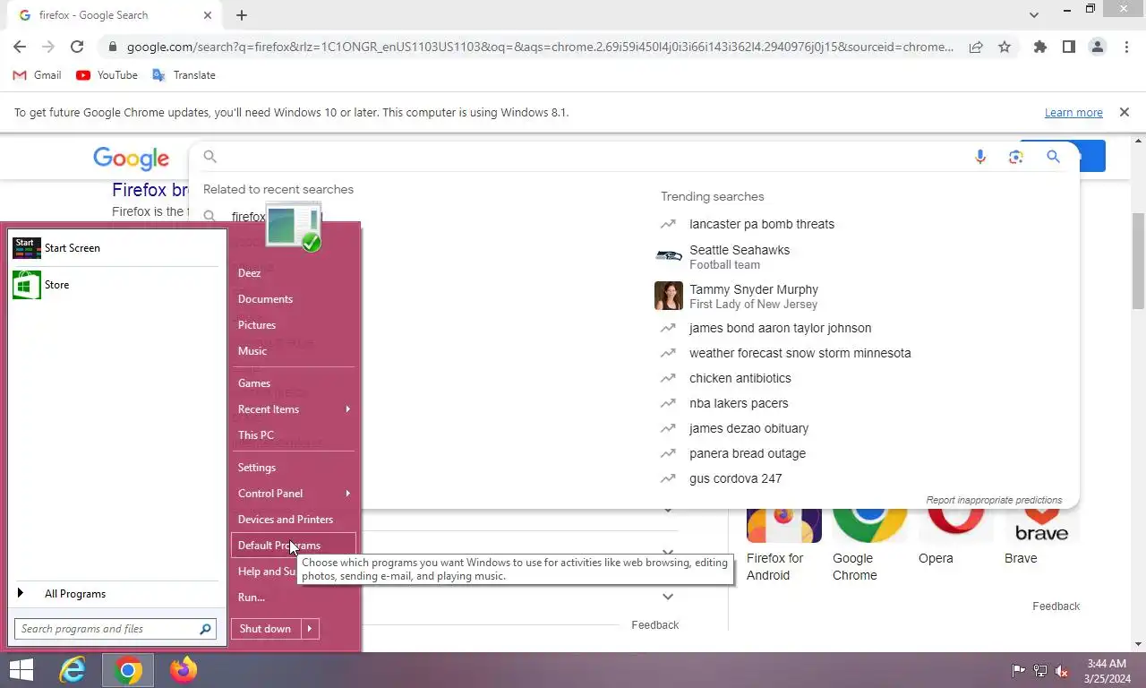Screen dimensions: 1146x688
Task: Launch Internet Explorer from the taskbar
Action: [x=73, y=670]
